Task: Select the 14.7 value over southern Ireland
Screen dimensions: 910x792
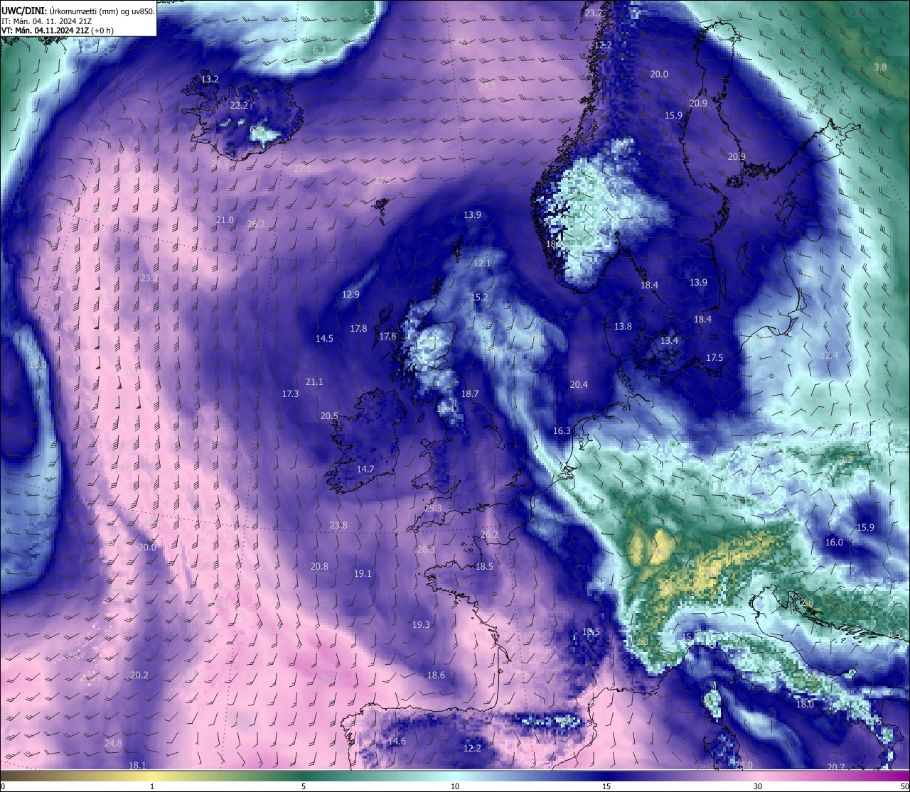Action: (x=365, y=470)
